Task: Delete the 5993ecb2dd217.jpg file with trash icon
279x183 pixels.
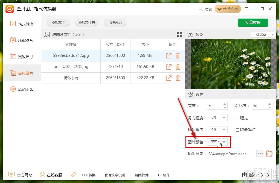Action: coord(178,56)
